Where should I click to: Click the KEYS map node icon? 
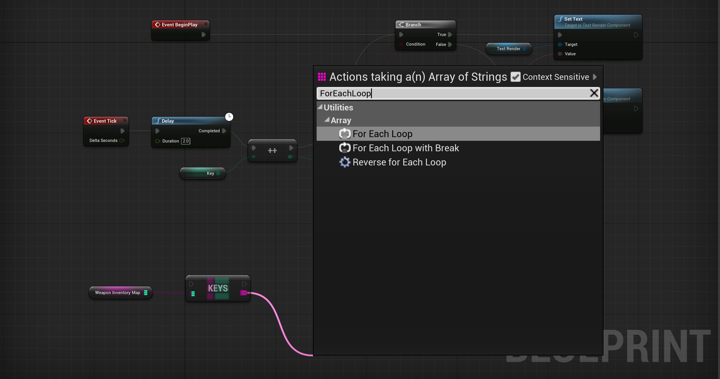click(217, 288)
